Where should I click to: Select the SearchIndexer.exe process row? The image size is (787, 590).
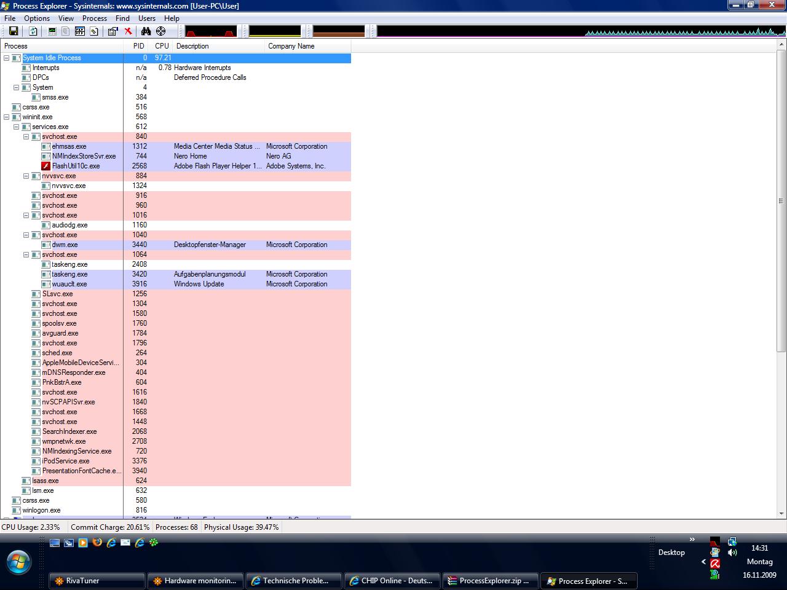(176, 431)
